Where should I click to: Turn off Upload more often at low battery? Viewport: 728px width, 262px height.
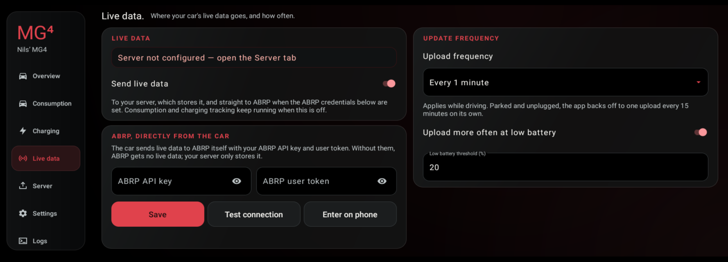coord(701,132)
